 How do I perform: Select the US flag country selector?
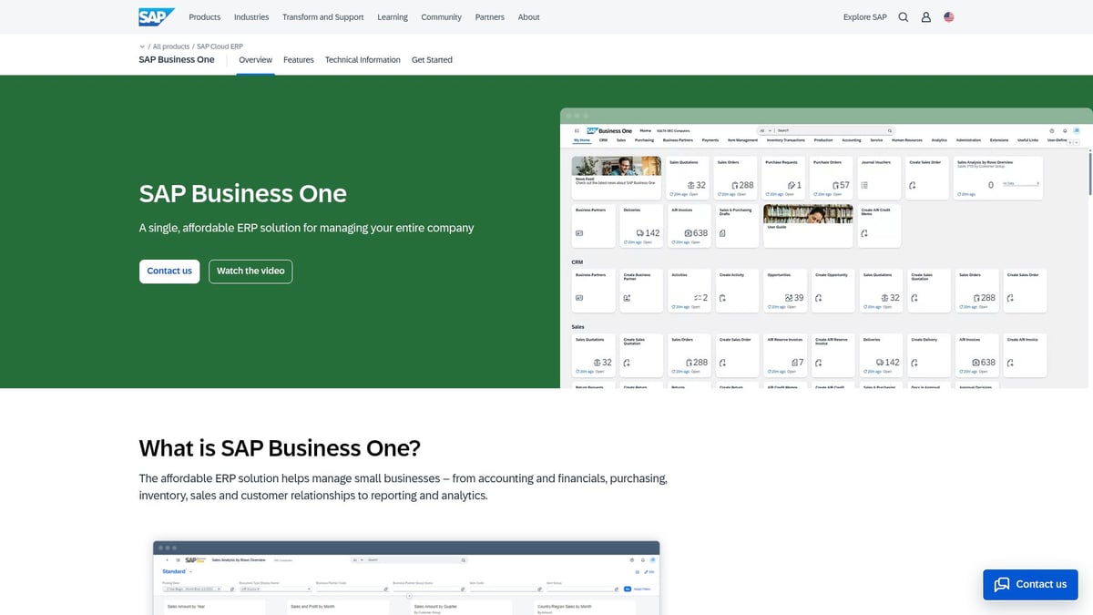tap(949, 16)
